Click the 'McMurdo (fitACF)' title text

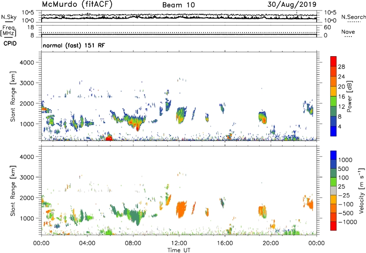(77, 5)
